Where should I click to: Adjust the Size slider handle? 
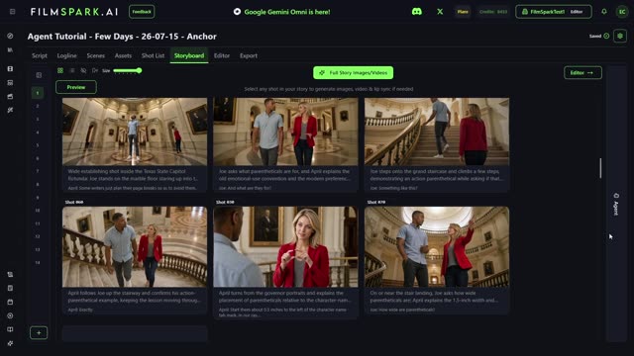coord(139,70)
